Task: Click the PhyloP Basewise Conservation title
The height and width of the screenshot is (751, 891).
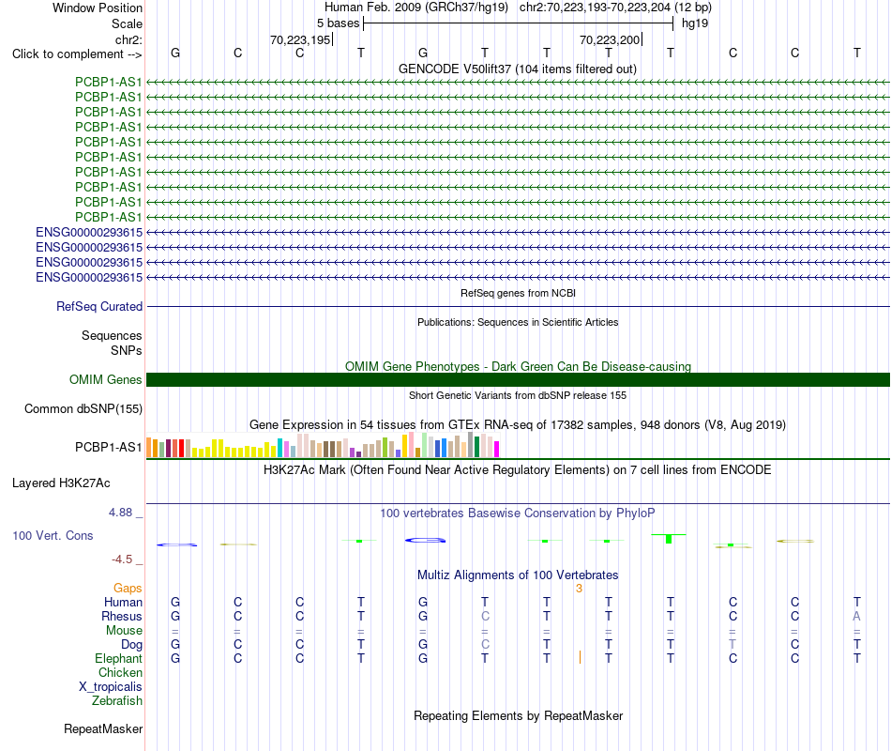Action: 518,513
